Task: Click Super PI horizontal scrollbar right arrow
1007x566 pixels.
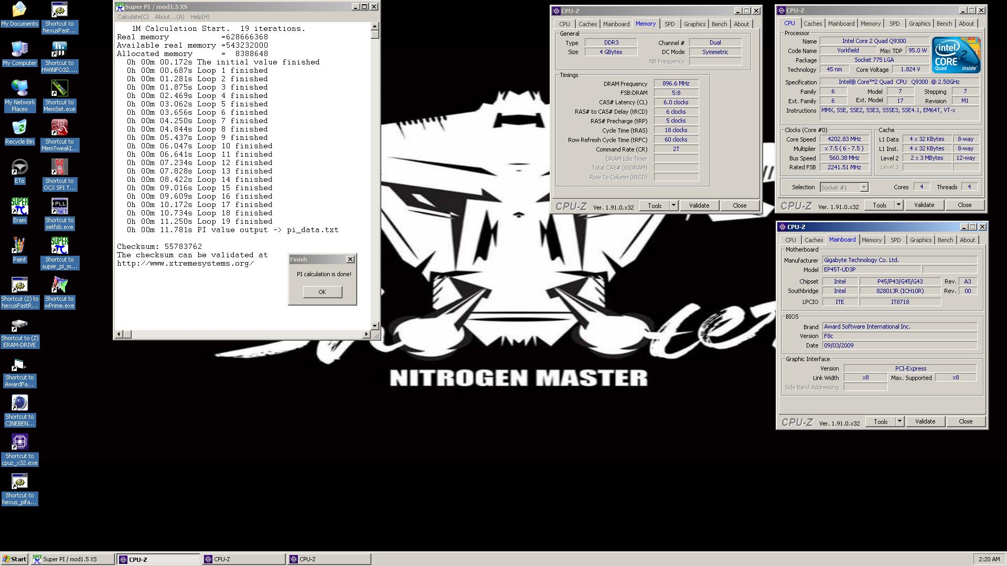Action: coord(366,334)
